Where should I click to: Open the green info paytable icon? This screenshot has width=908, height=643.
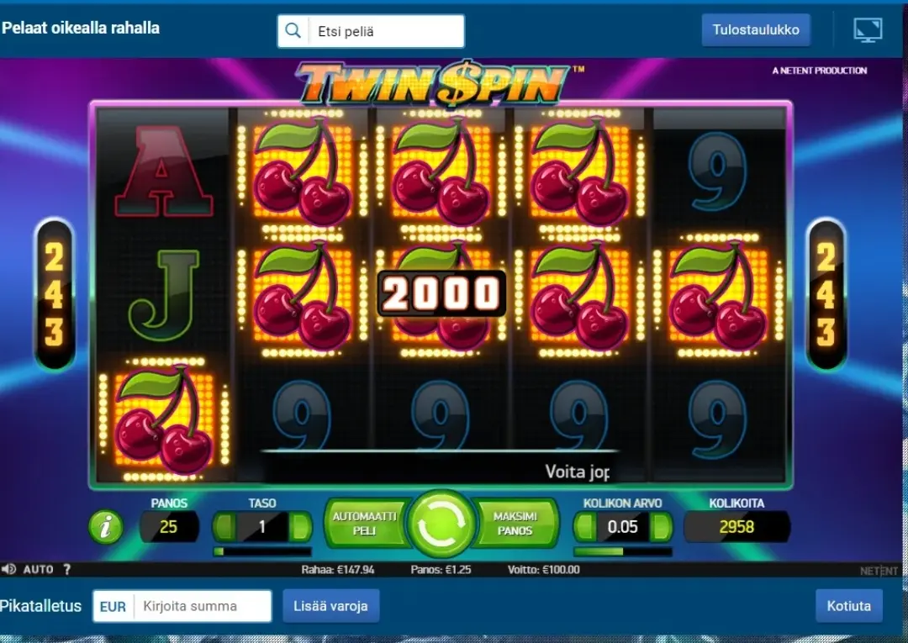pos(105,527)
